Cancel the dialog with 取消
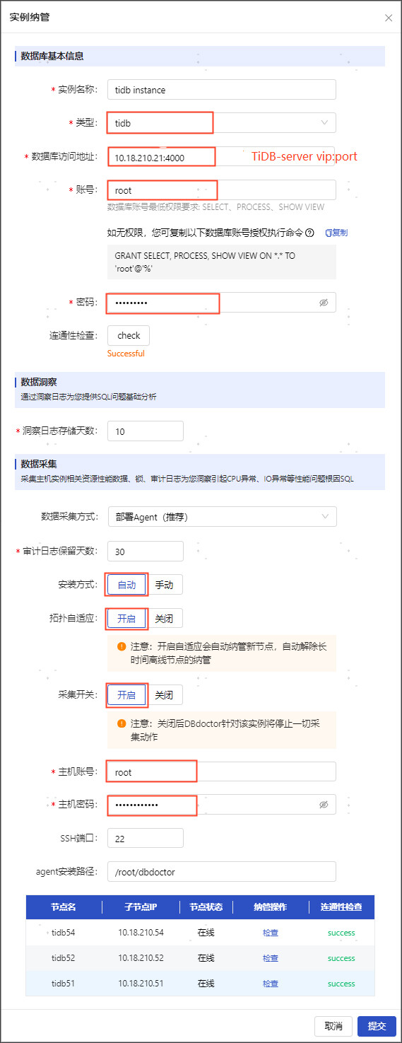402x1043 pixels. 333,1026
